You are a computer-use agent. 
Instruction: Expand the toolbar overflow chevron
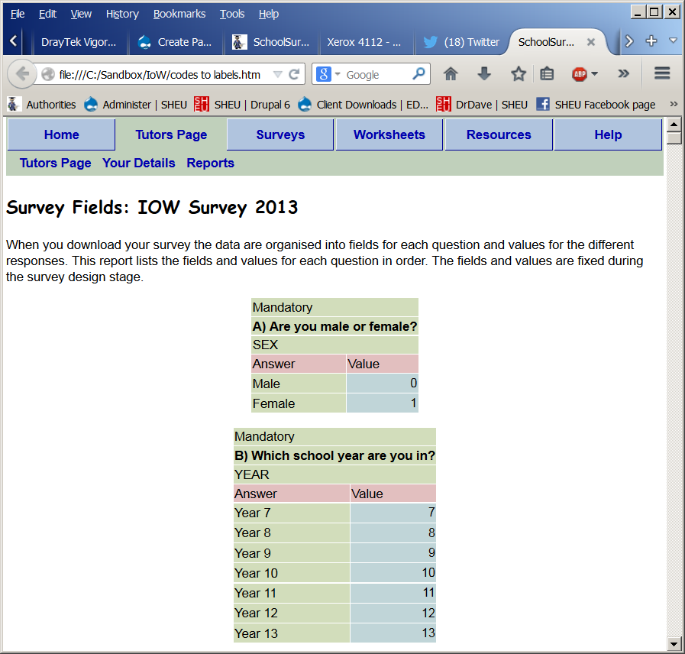(624, 74)
